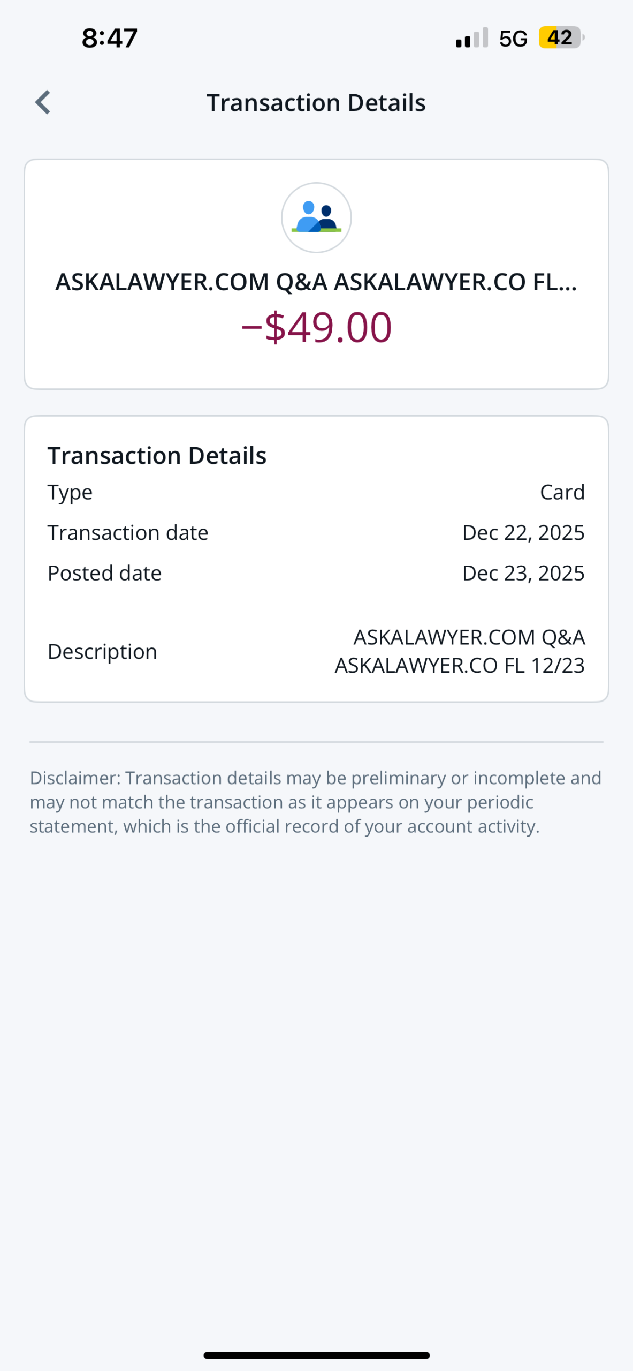This screenshot has height=1371, width=633.
Task: Tap the full ASKALAWYER.CO FL 12/23 description text
Action: click(x=460, y=652)
